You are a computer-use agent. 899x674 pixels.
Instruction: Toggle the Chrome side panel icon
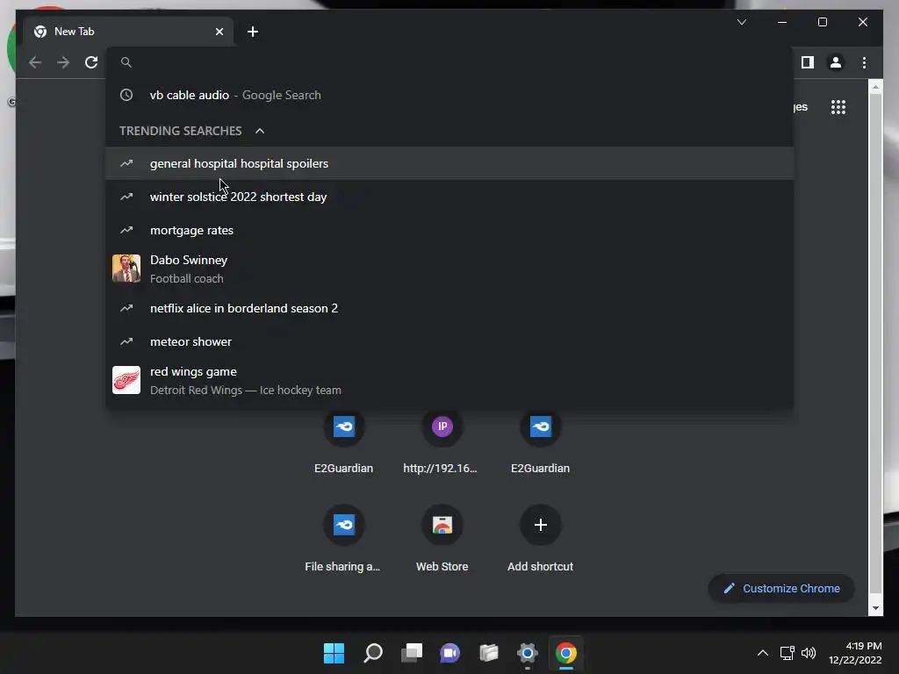click(x=808, y=62)
